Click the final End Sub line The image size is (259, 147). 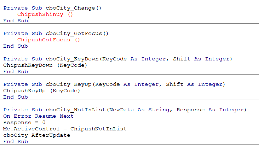click(x=16, y=142)
